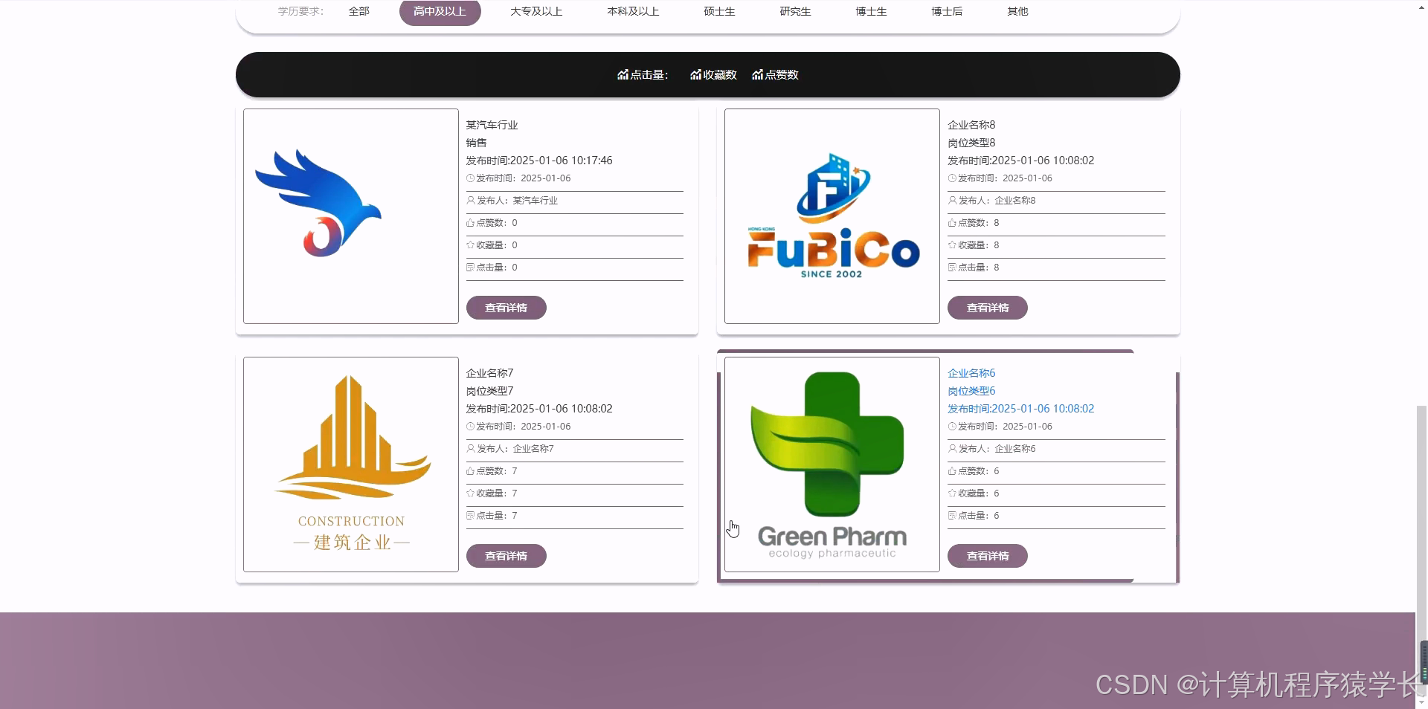Click the clock 发布时间 icon on 企业名称7 card
Screen dimensions: 1428x709
[470, 427]
